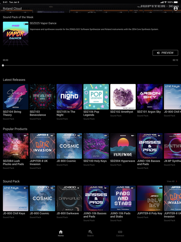Tap the Wi-Fi icon in status bar

[x=165, y=2]
